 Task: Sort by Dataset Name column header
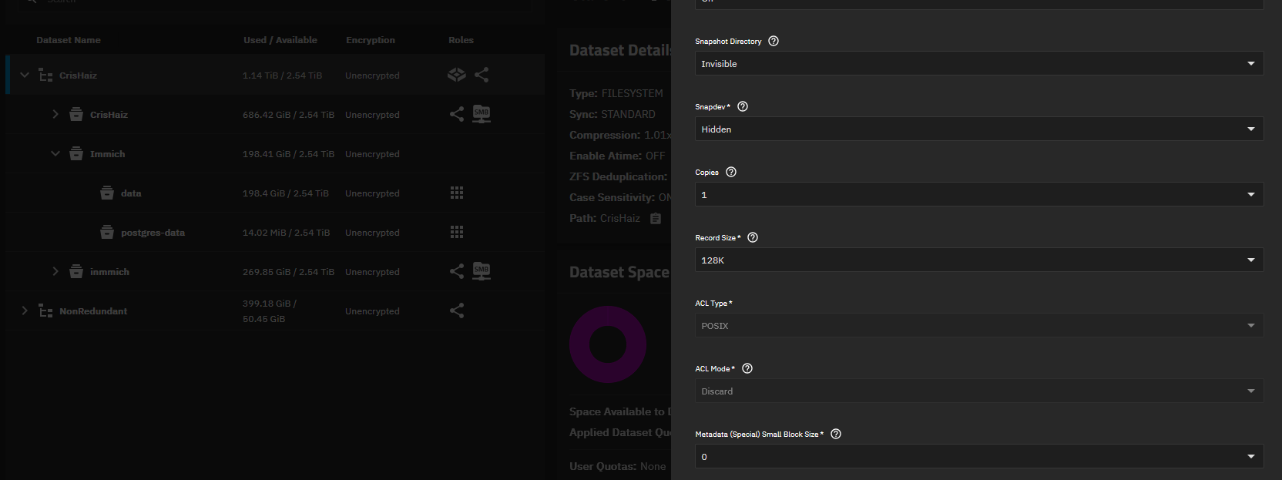(x=69, y=40)
